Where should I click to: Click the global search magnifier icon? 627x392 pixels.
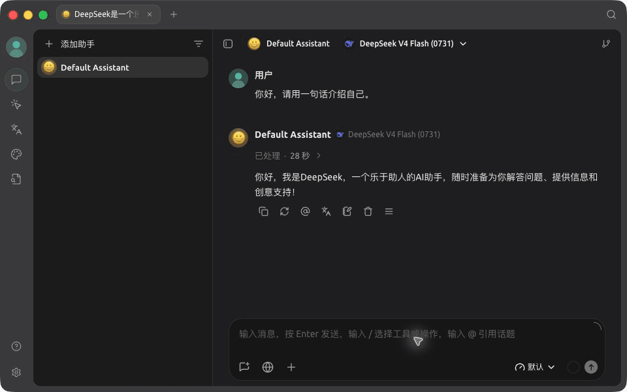point(611,14)
